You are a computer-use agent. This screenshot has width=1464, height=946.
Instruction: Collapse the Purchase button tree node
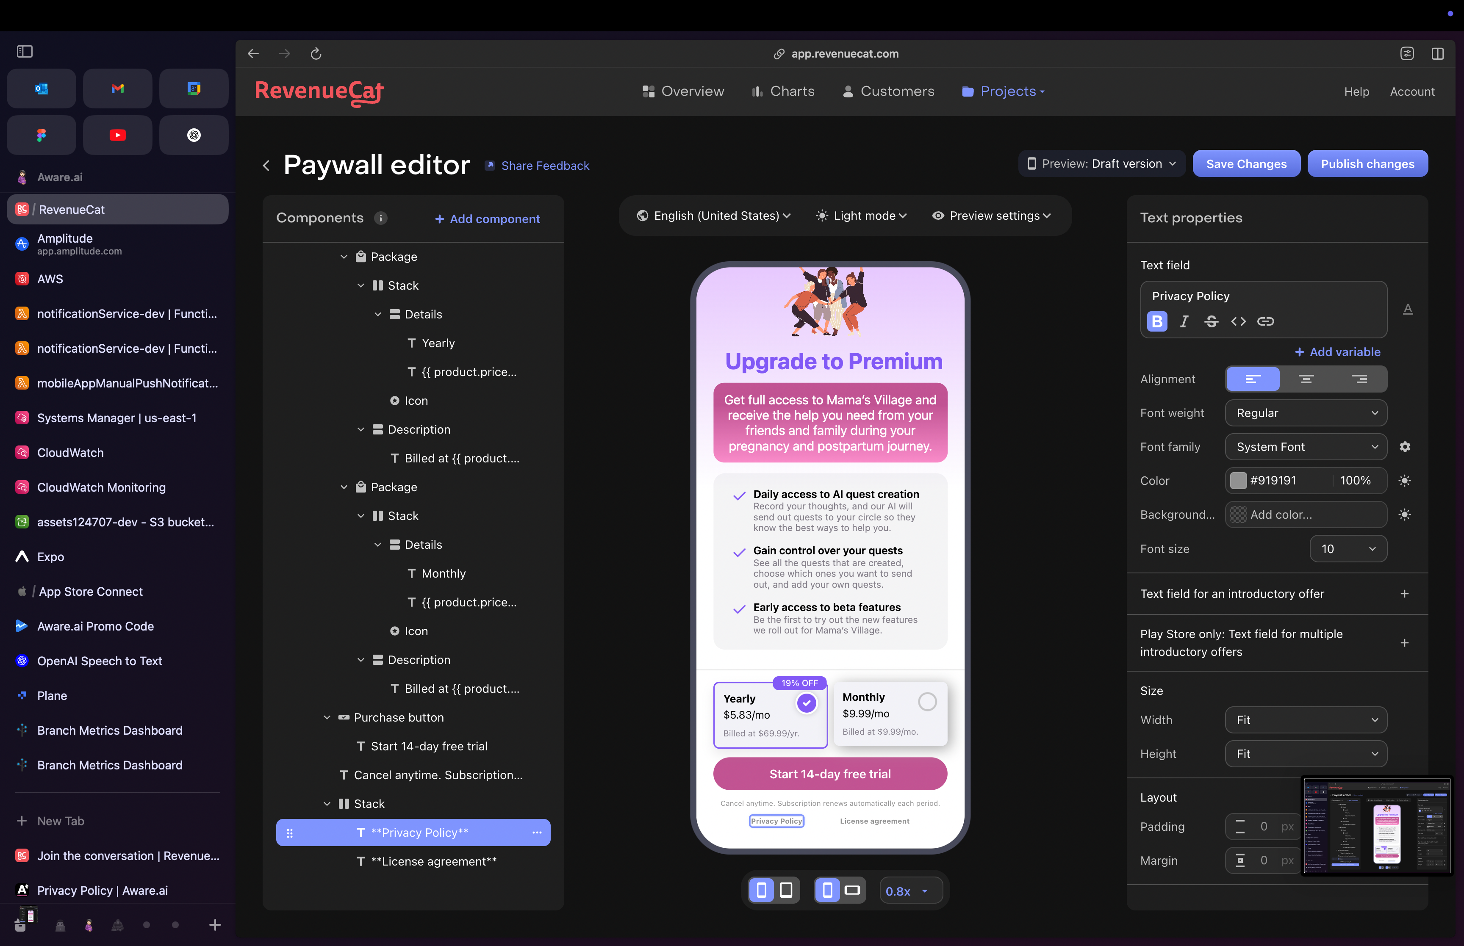click(x=327, y=717)
